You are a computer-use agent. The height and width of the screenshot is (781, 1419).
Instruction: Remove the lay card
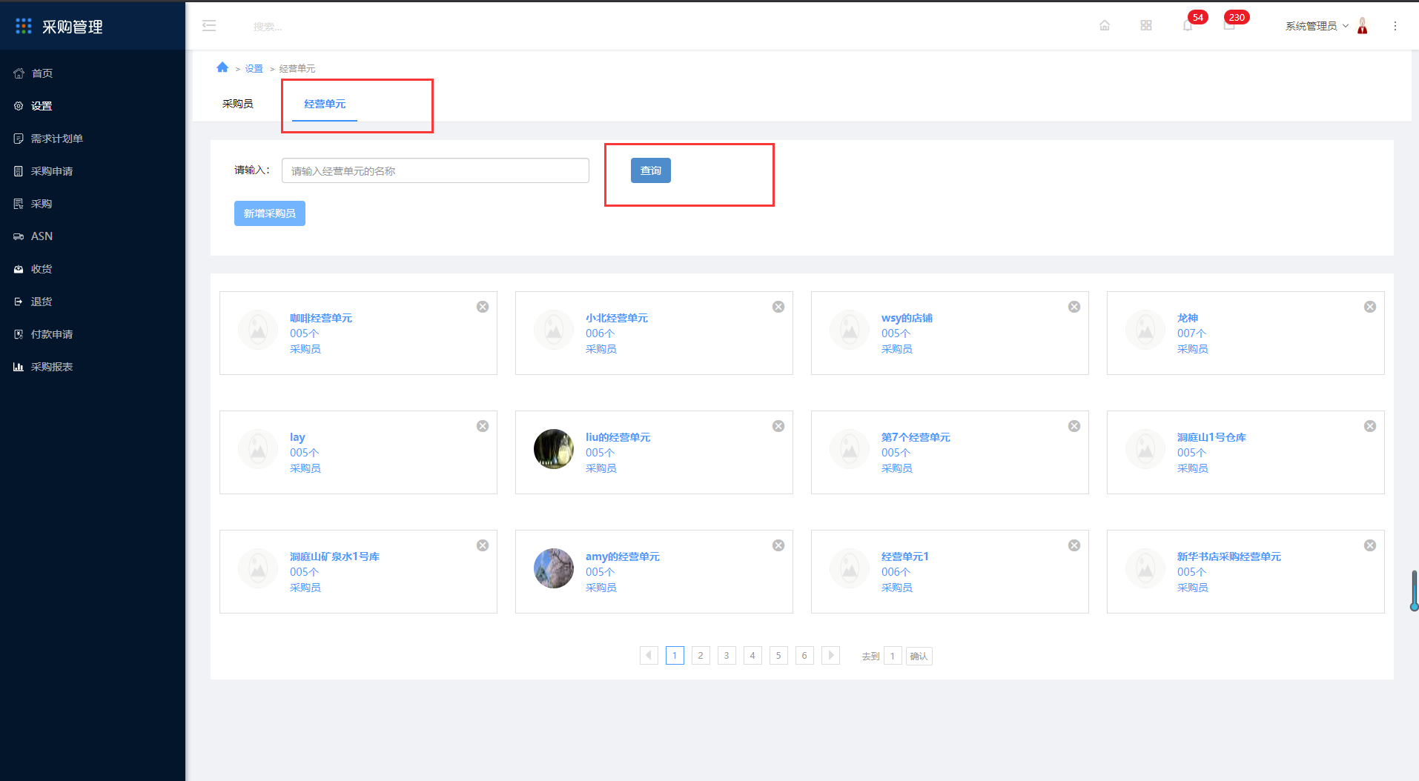click(483, 426)
